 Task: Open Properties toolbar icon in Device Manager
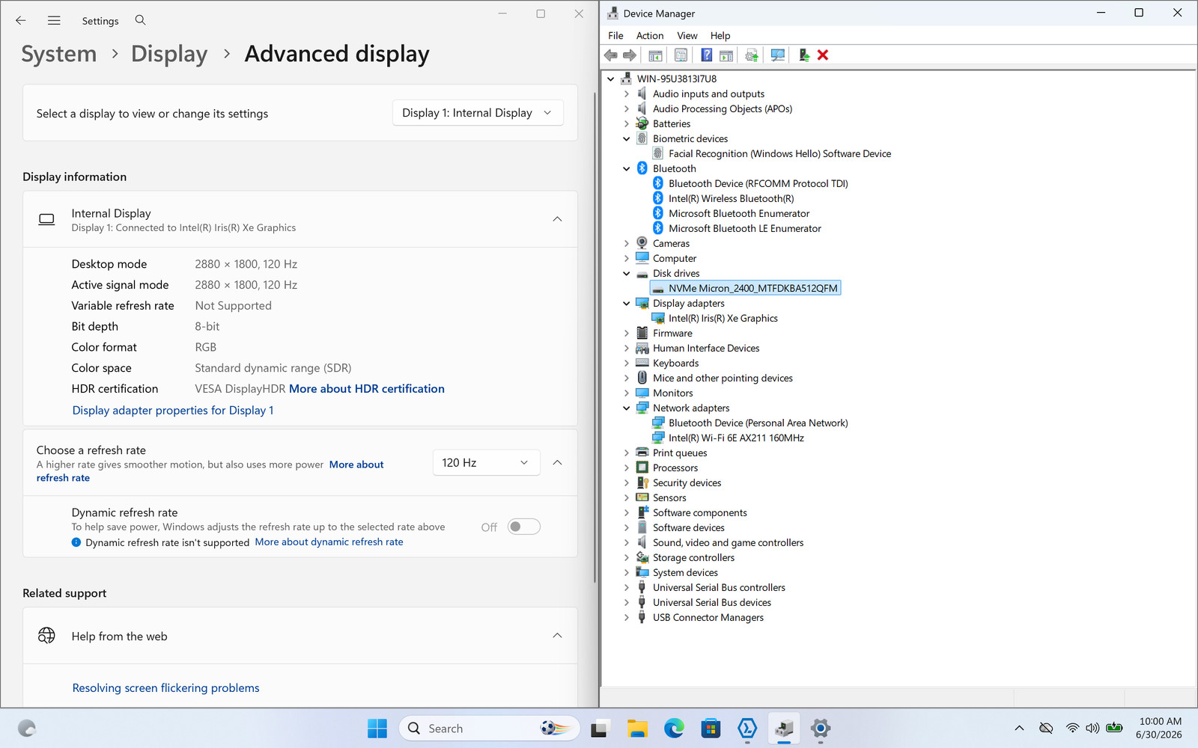point(681,55)
